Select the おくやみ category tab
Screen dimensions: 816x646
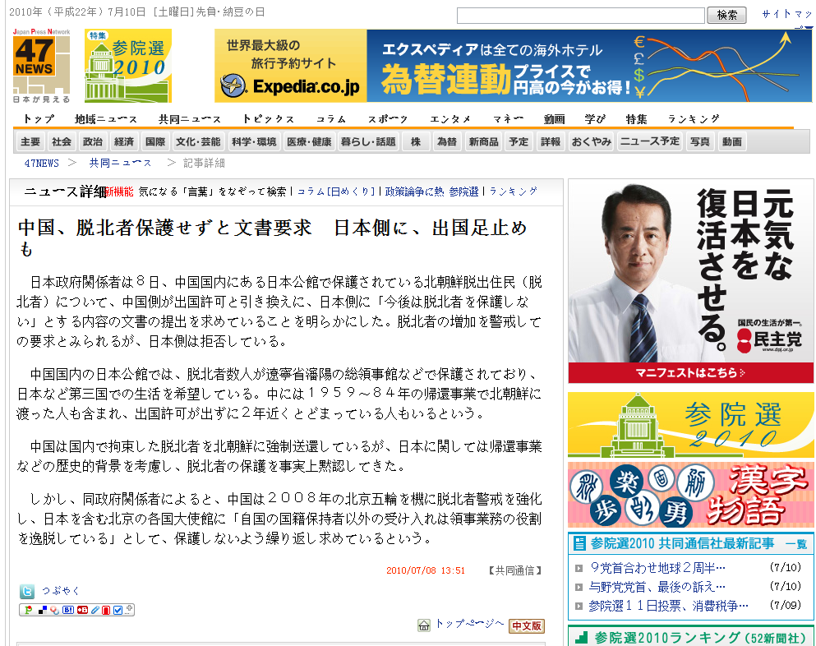[591, 141]
